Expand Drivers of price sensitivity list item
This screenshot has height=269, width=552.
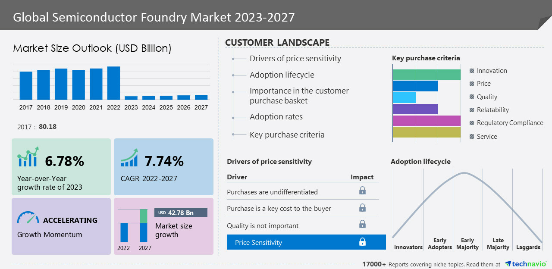coord(295,59)
